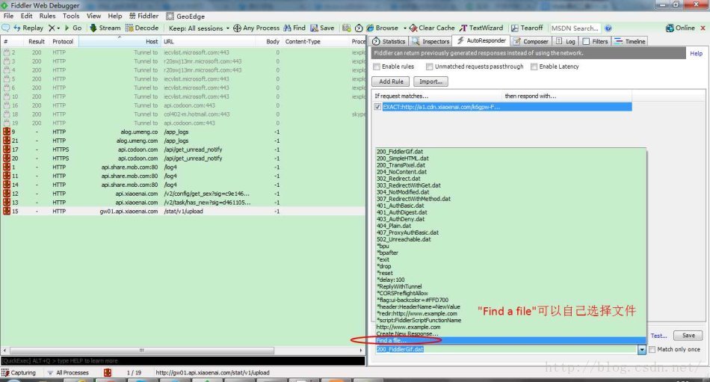
Task: Select 'Create New Response...' in dropdown list
Action: [510, 333]
